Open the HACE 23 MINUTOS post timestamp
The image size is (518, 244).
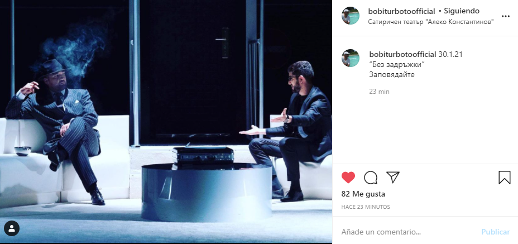coord(366,207)
